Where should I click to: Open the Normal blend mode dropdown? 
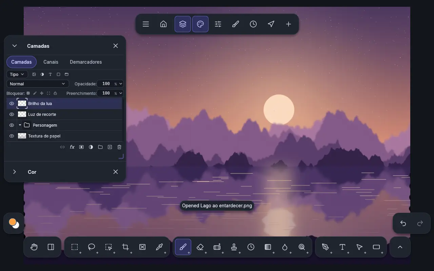[x=38, y=84]
